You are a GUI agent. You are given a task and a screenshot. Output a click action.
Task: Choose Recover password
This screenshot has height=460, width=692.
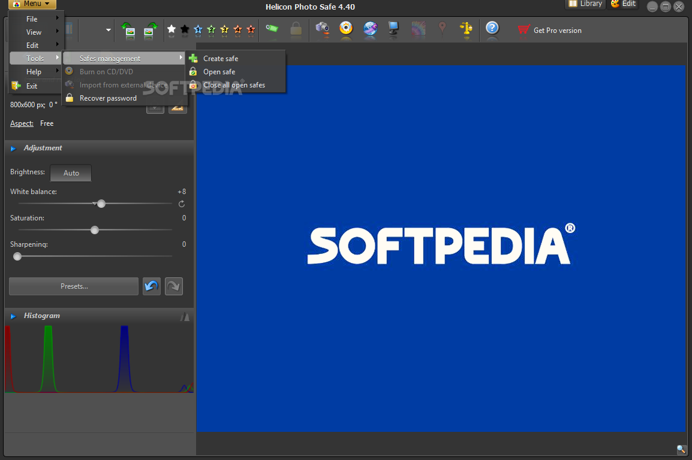point(124,98)
